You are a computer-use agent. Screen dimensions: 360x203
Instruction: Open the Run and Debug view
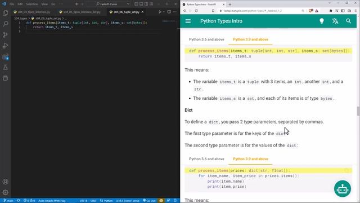(5, 46)
